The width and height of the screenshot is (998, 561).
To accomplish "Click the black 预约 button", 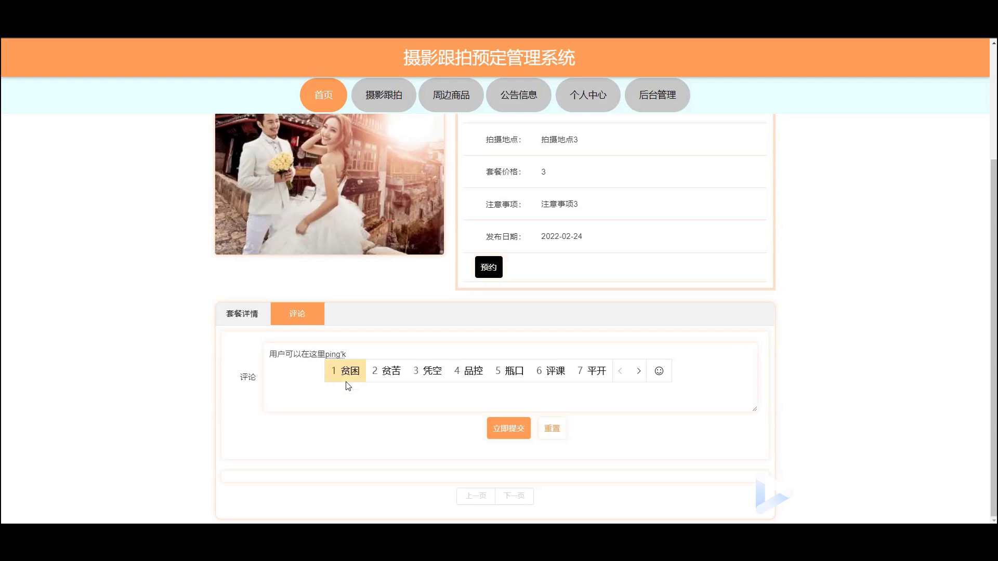I will (489, 267).
